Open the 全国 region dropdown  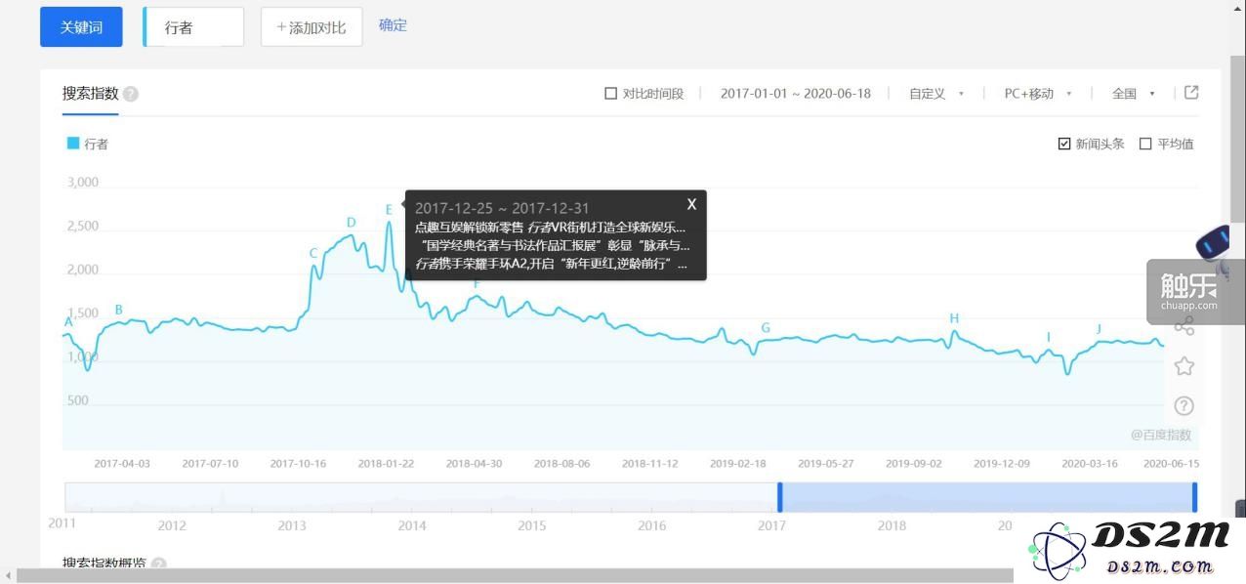point(1134,94)
